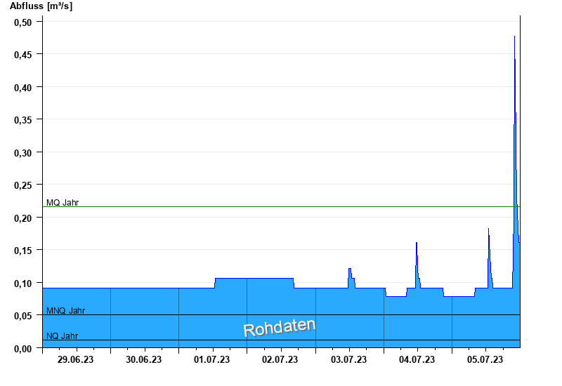The image size is (562, 386).
Task: Click the 01.07.23 date label
Action: click(x=212, y=359)
